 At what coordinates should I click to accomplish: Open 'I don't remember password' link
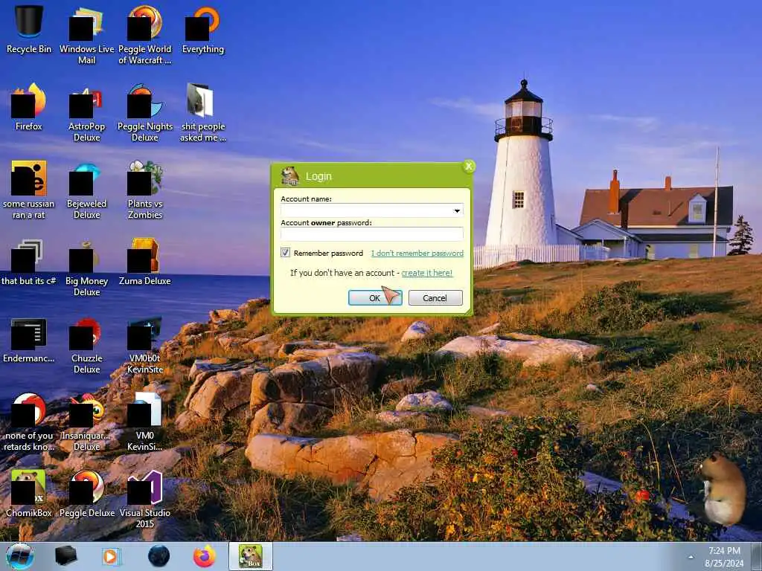coord(417,253)
